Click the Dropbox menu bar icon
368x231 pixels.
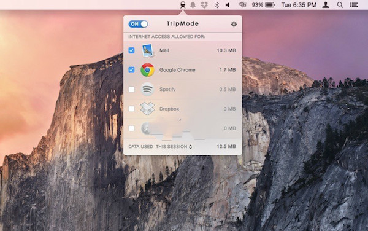[x=204, y=5]
